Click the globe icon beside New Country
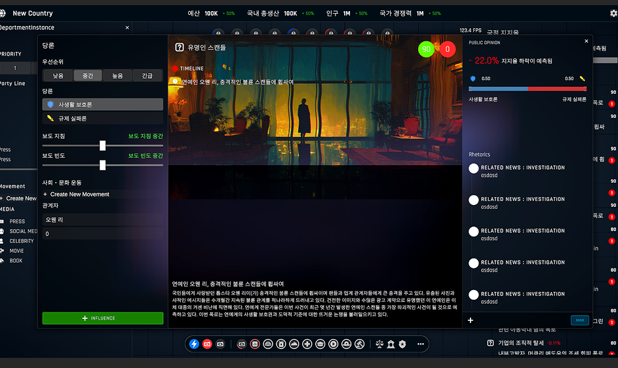 click(x=5, y=13)
